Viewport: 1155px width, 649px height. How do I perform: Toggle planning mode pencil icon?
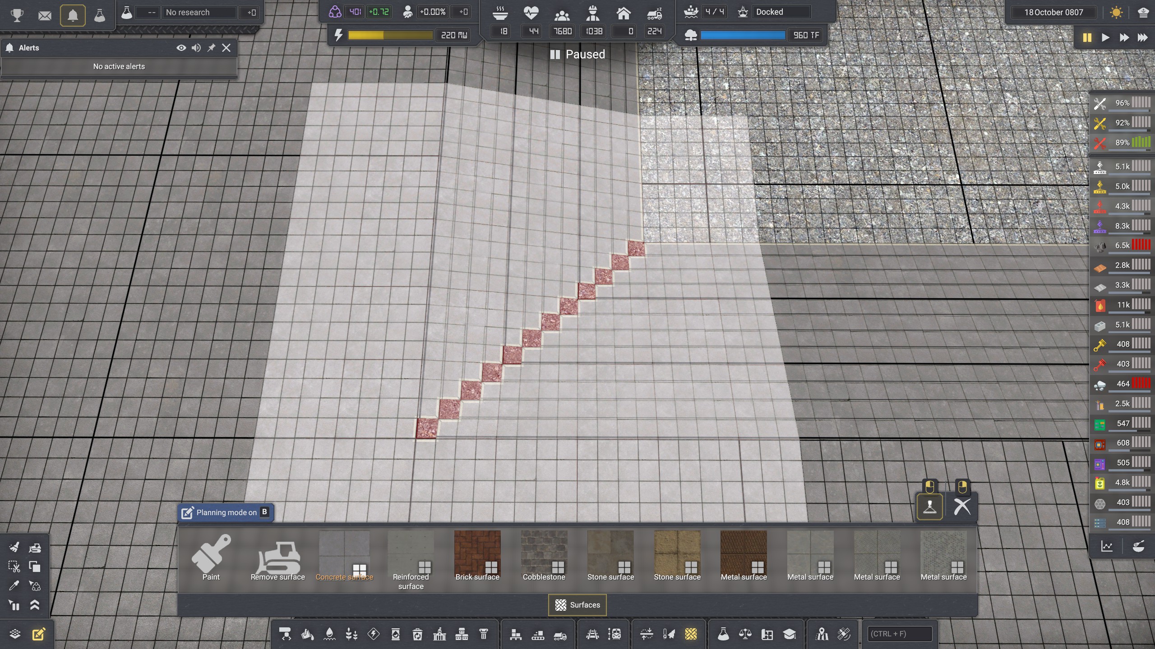39,634
